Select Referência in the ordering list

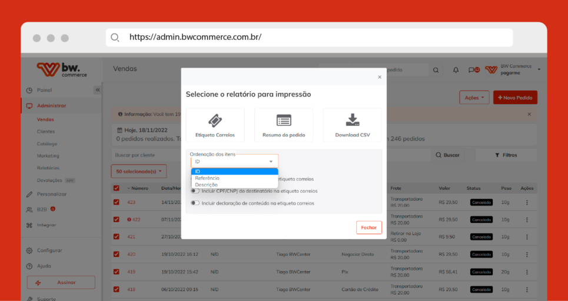click(x=235, y=178)
